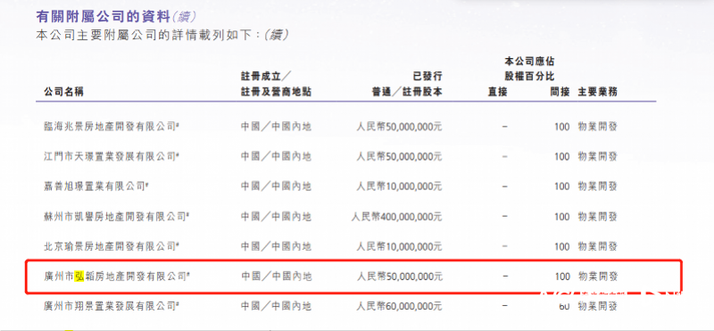Click '中國/中國內地' in the 嘉善旭璟 row
Screen dimensions: 714x331
(276, 186)
